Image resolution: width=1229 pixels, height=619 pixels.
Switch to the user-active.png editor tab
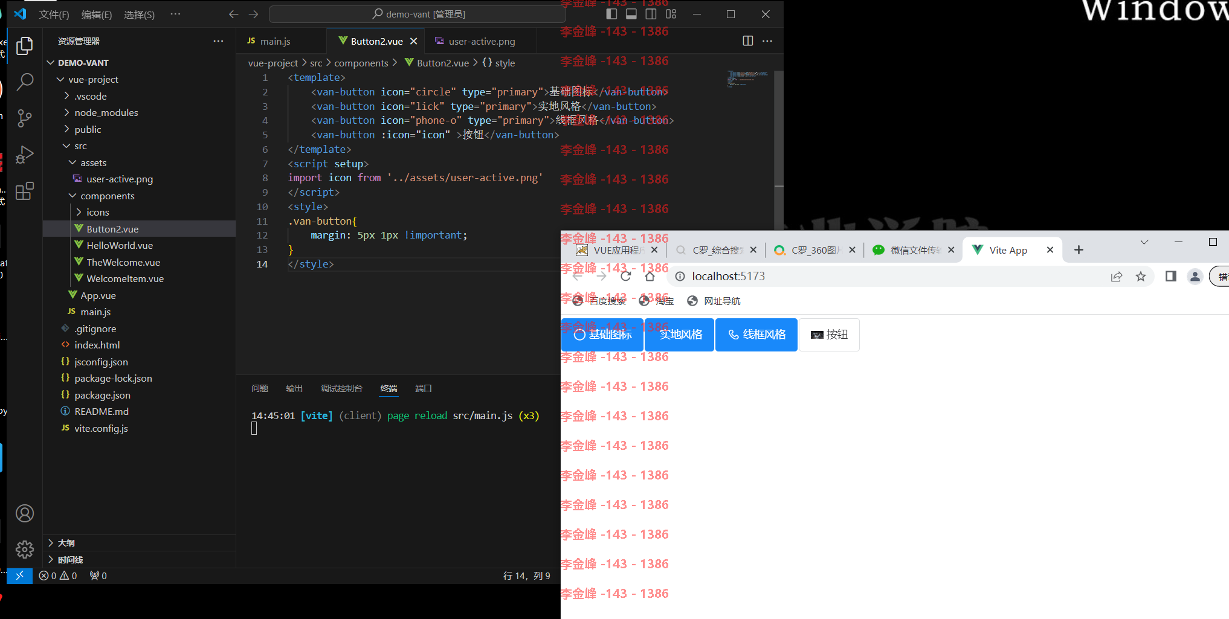tap(480, 41)
